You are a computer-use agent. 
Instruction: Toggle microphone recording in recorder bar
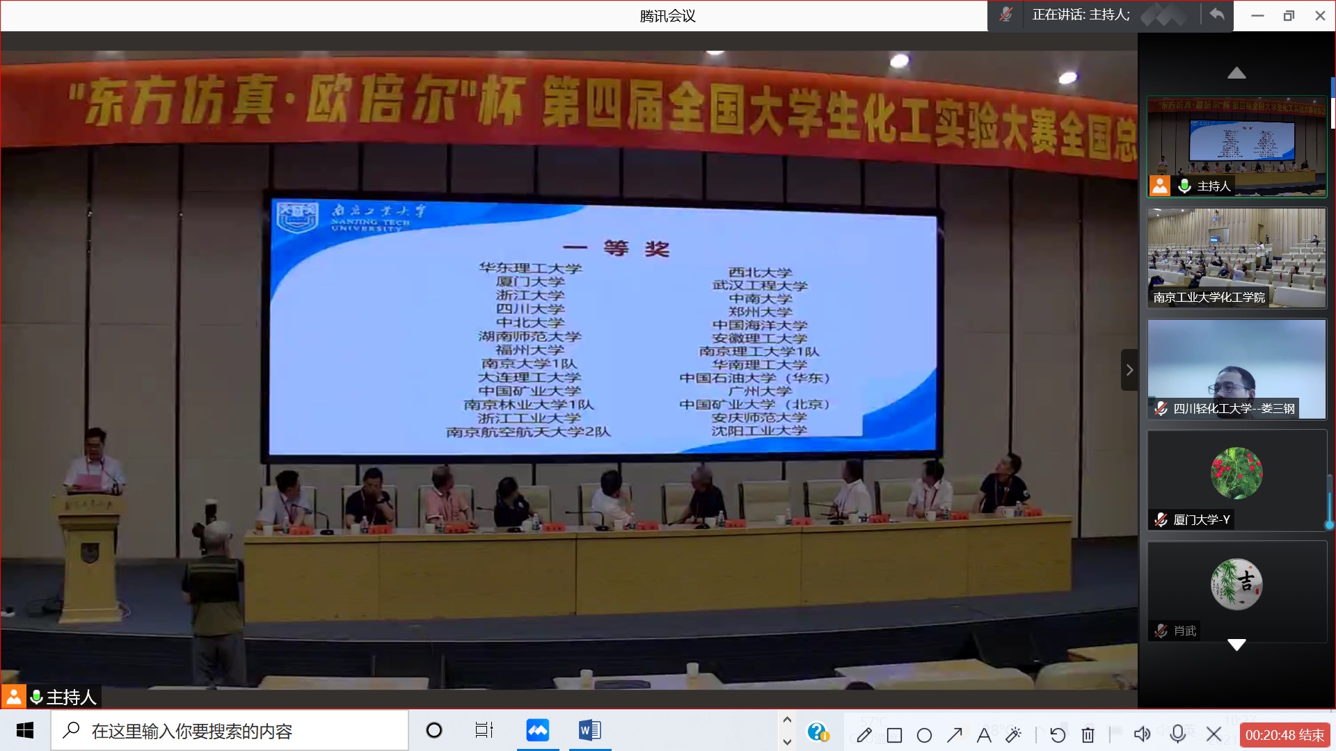tap(1178, 734)
